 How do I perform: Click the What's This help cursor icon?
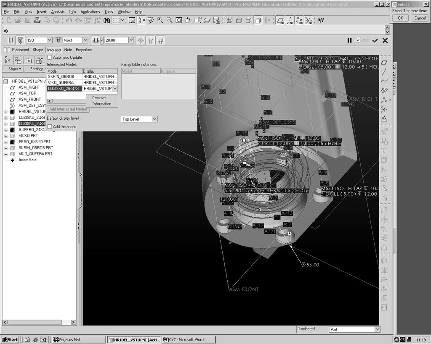321,20
